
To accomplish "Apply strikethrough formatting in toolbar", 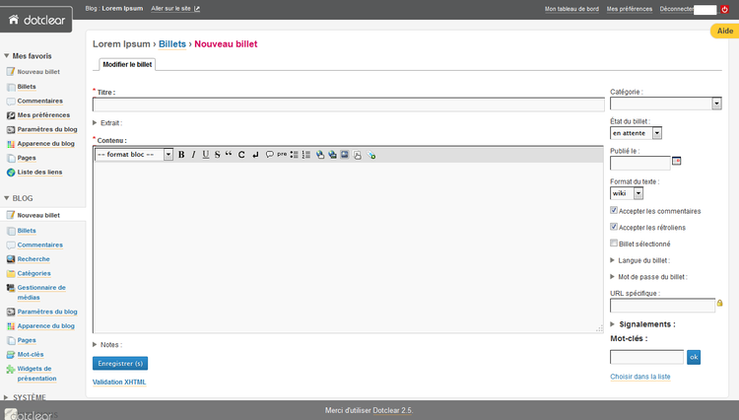I will 217,155.
